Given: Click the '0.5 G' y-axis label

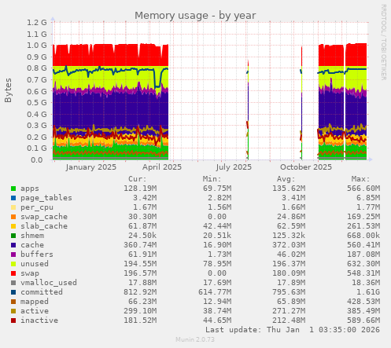Looking at the screenshot, I should point(37,103).
